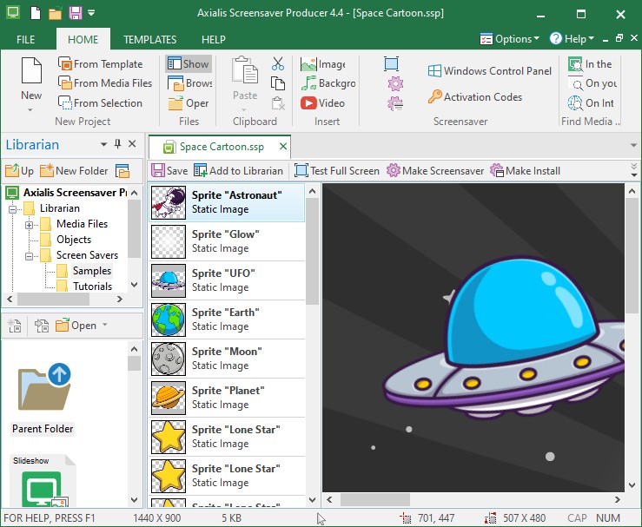Select Sprite "UFO" in list
Image resolution: width=642 pixels, height=527 pixels.
(x=227, y=280)
